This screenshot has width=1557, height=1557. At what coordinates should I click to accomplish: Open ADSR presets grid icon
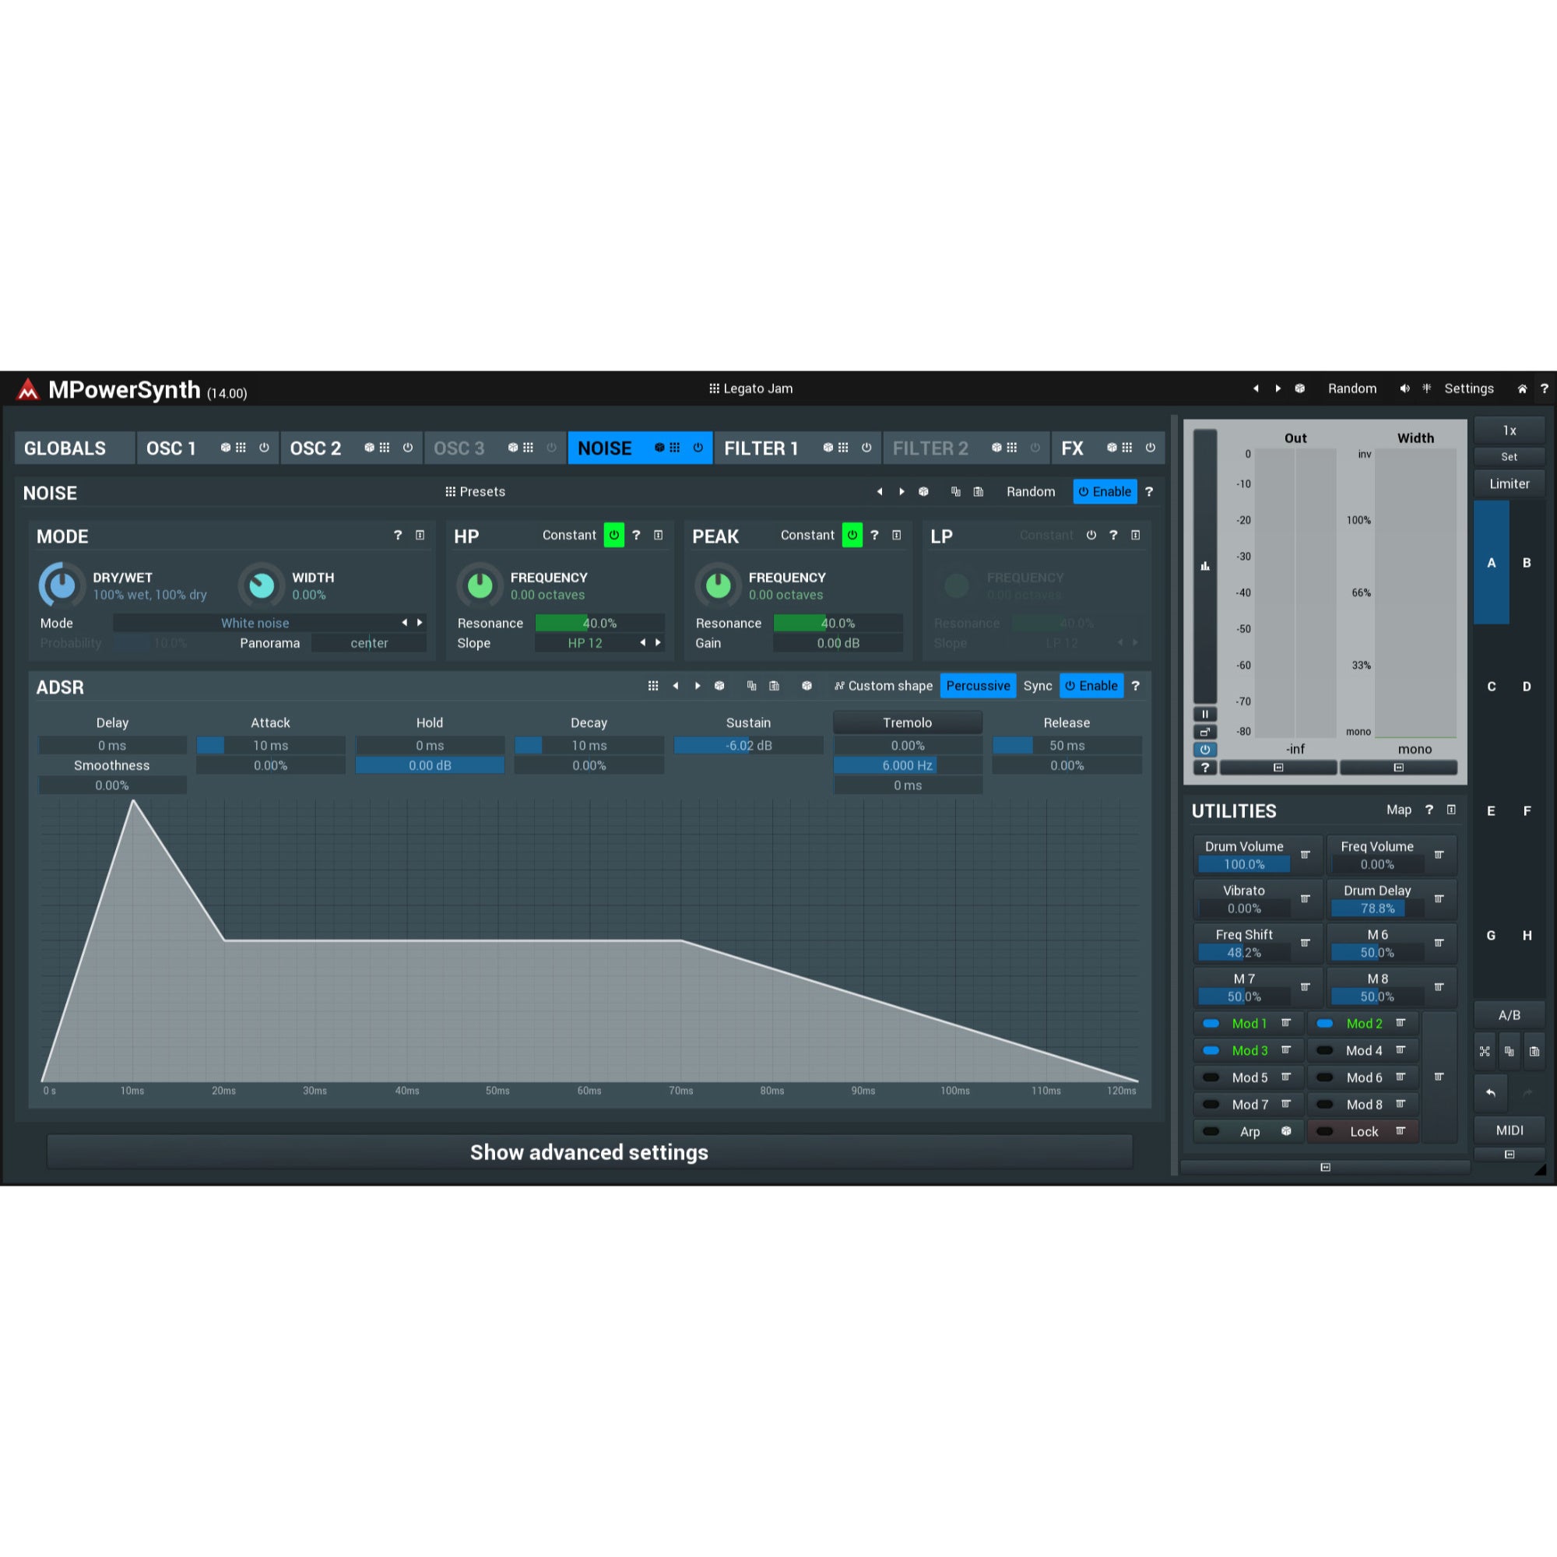pos(653,686)
